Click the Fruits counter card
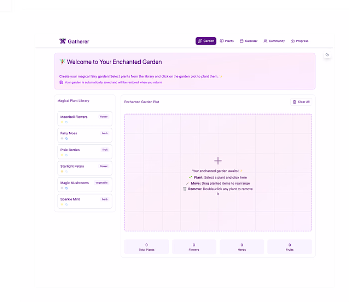 pyautogui.click(x=290, y=247)
